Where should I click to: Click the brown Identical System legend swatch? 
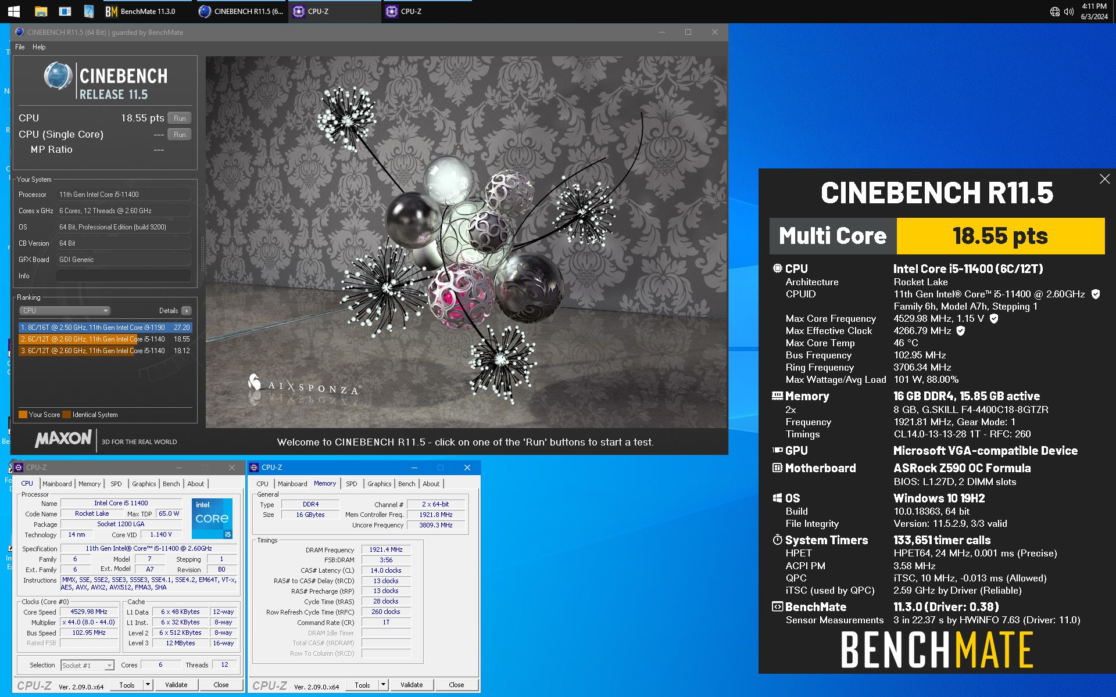click(x=66, y=415)
